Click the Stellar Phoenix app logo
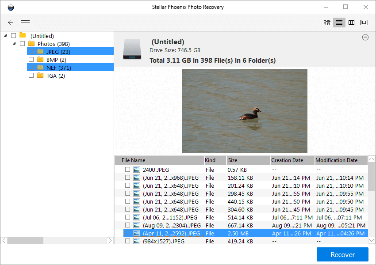Image resolution: width=376 pixels, height=265 pixels. [11, 8]
